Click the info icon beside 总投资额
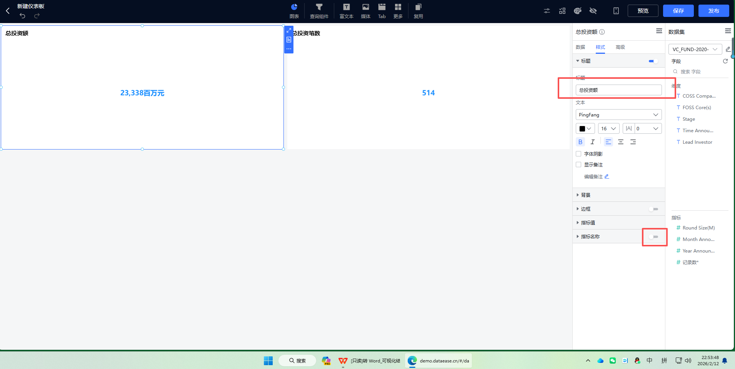This screenshot has width=735, height=369. (602, 32)
